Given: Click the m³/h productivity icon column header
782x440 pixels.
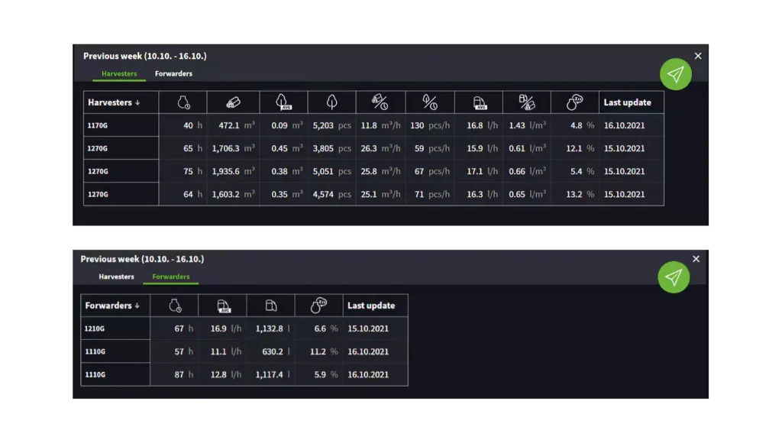Looking at the screenshot, I should (x=380, y=102).
